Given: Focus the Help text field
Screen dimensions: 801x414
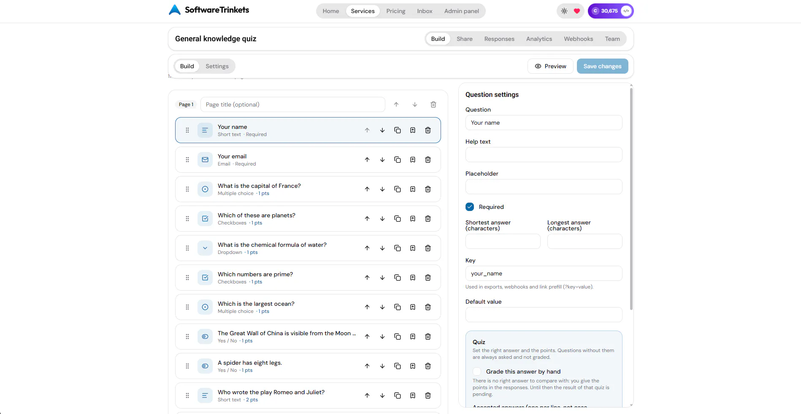Looking at the screenshot, I should [x=544, y=155].
